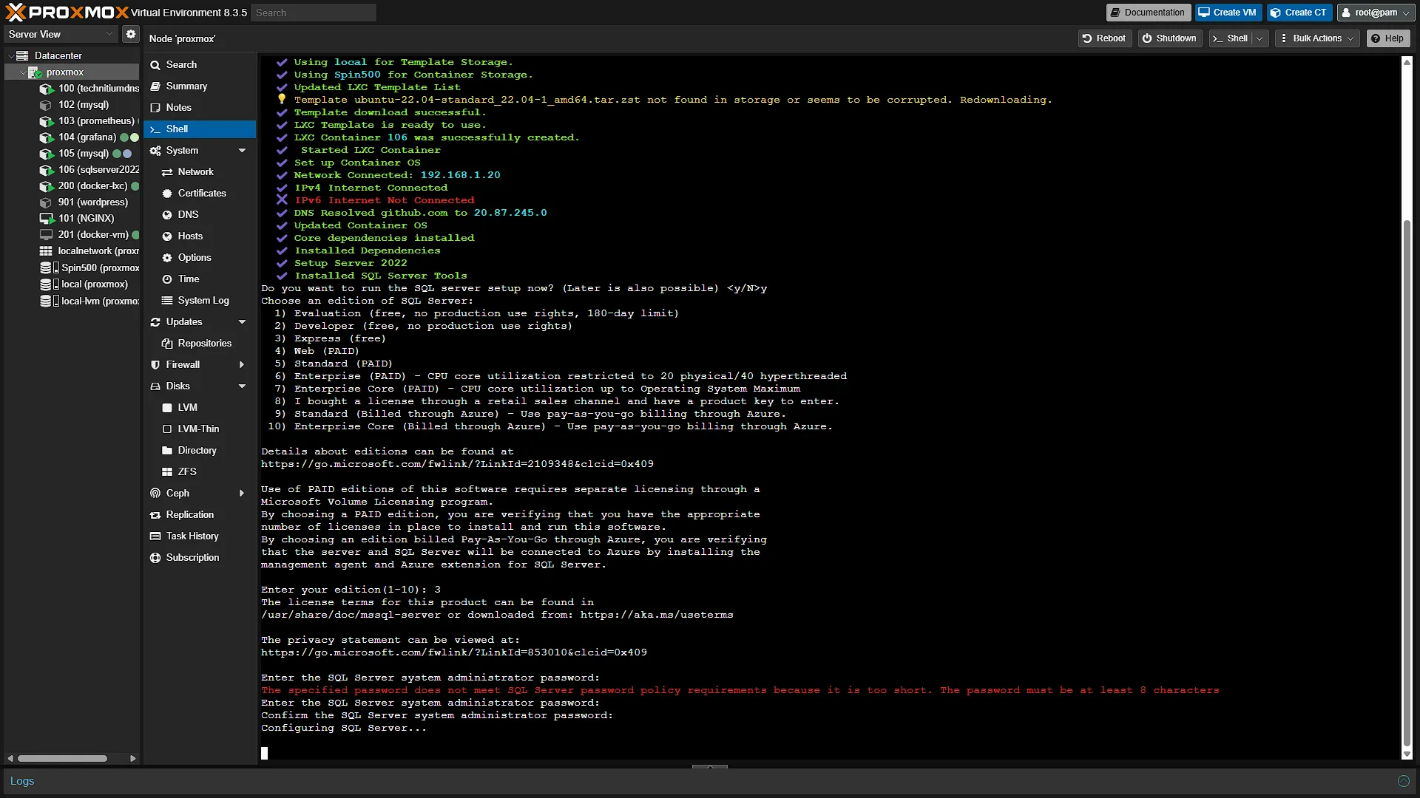Click in the top Search field
Viewport: 1420px width, 798px height.
314,13
